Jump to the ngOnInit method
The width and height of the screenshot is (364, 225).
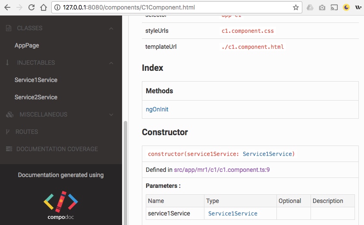tap(157, 109)
